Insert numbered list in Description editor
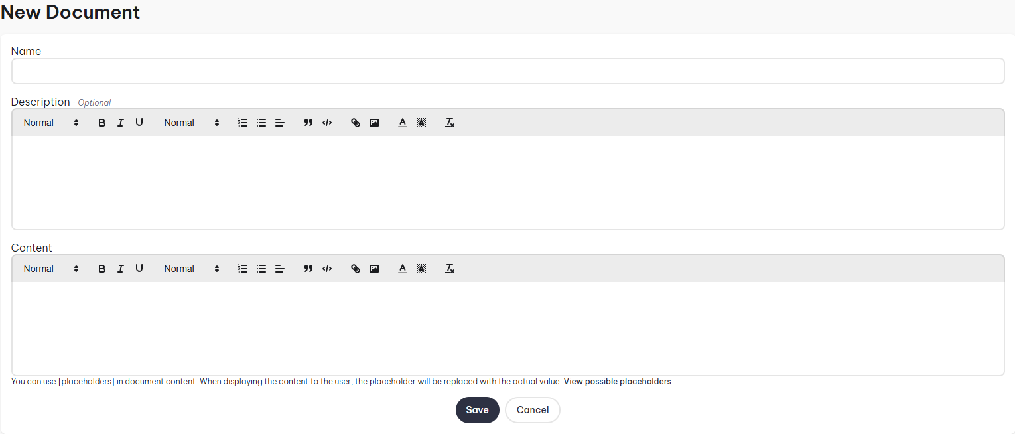 click(243, 123)
